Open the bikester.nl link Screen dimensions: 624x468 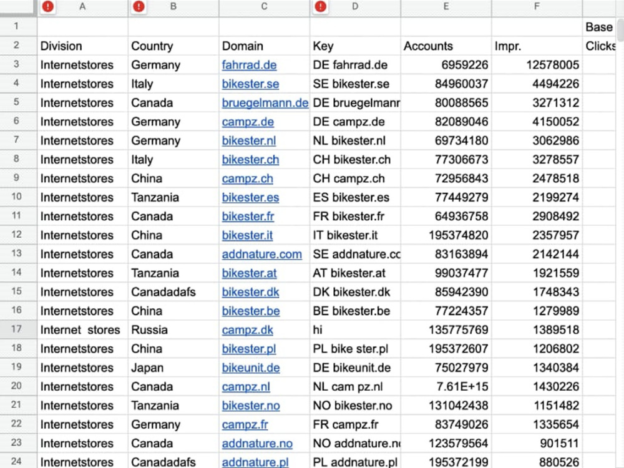(x=249, y=140)
